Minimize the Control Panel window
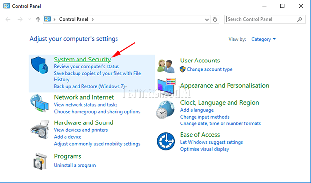 tap(264, 6)
